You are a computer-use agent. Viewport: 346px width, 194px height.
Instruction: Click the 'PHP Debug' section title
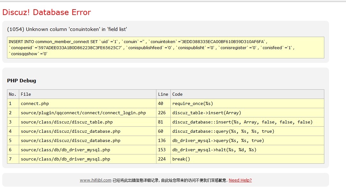(x=21, y=81)
